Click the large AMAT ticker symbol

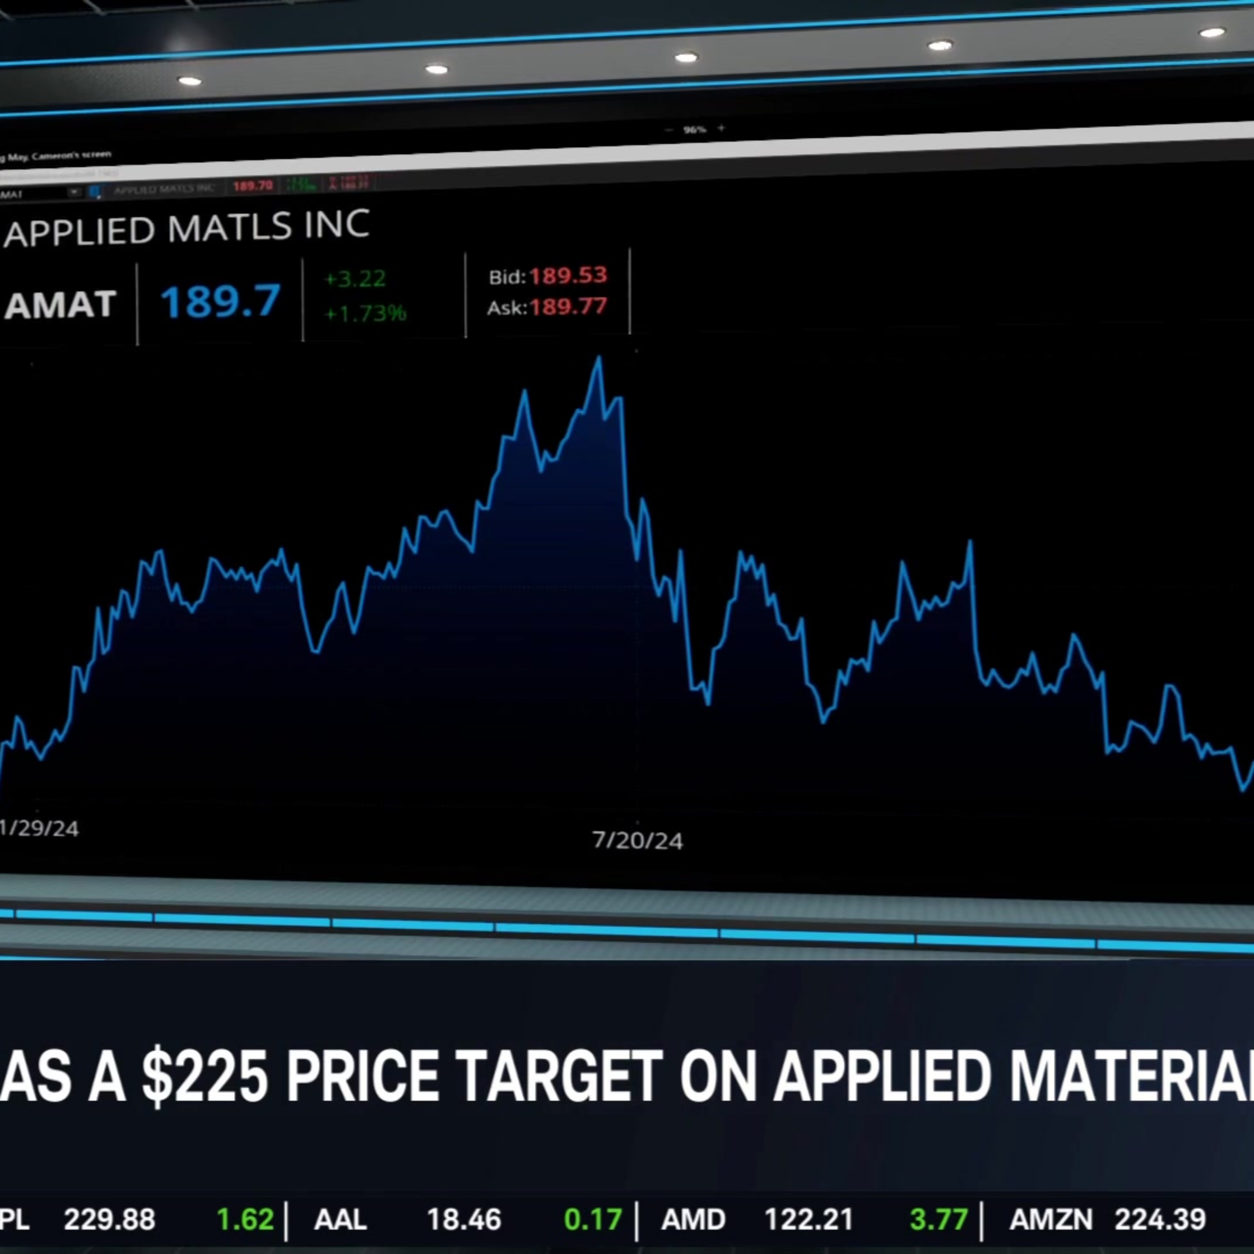click(x=60, y=305)
